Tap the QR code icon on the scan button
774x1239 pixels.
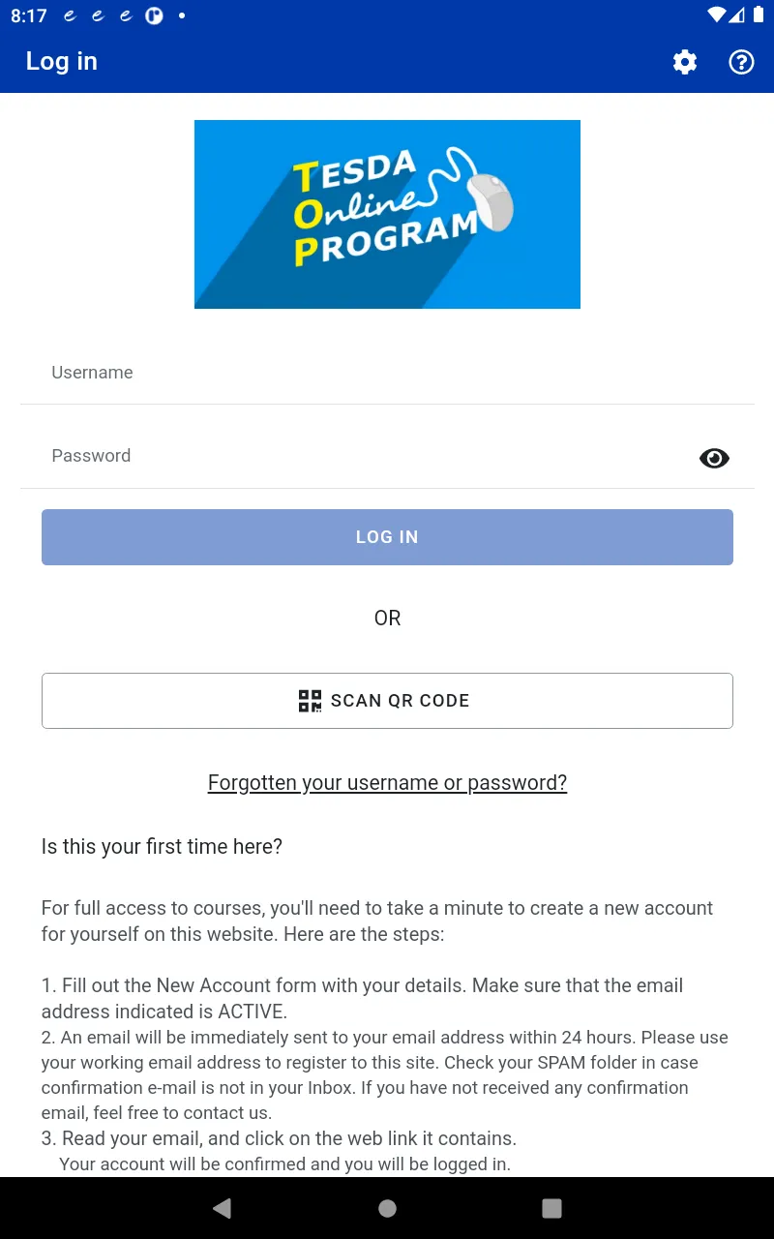pyautogui.click(x=309, y=700)
